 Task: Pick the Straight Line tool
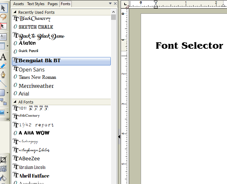pyautogui.click(x=3, y=84)
